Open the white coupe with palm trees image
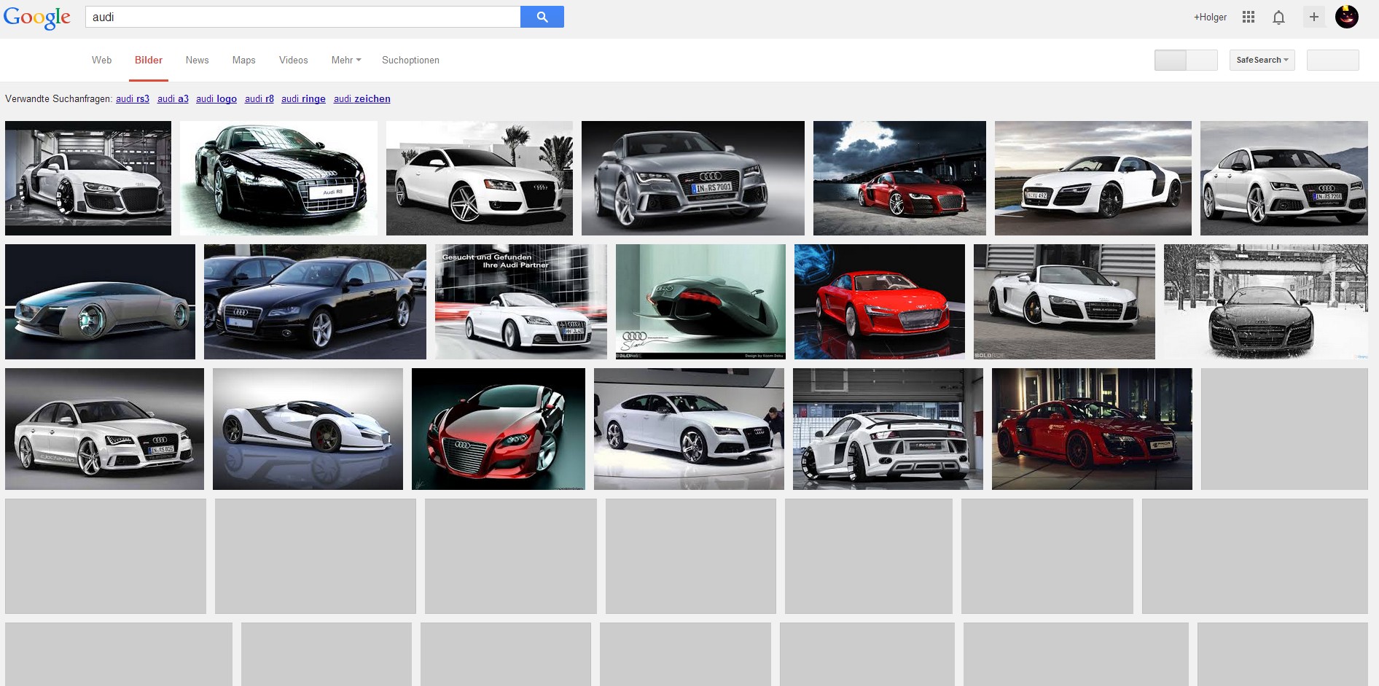Screen dimensions: 1379x686 pyautogui.click(x=480, y=178)
